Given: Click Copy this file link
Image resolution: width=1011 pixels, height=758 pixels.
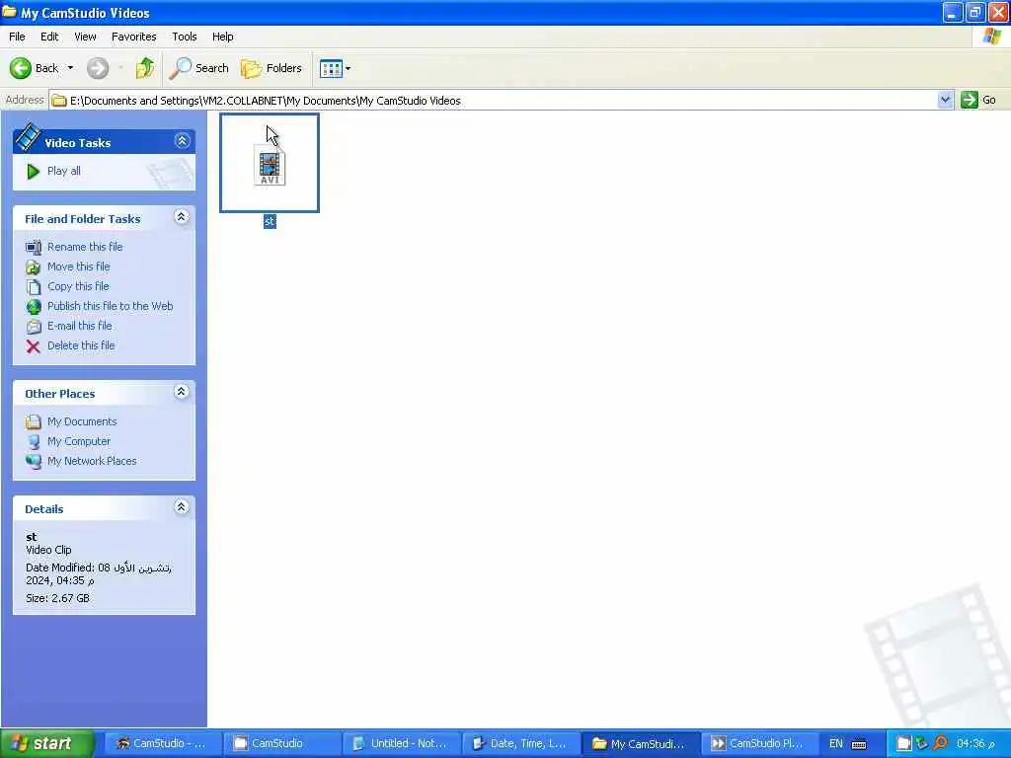Looking at the screenshot, I should [78, 286].
